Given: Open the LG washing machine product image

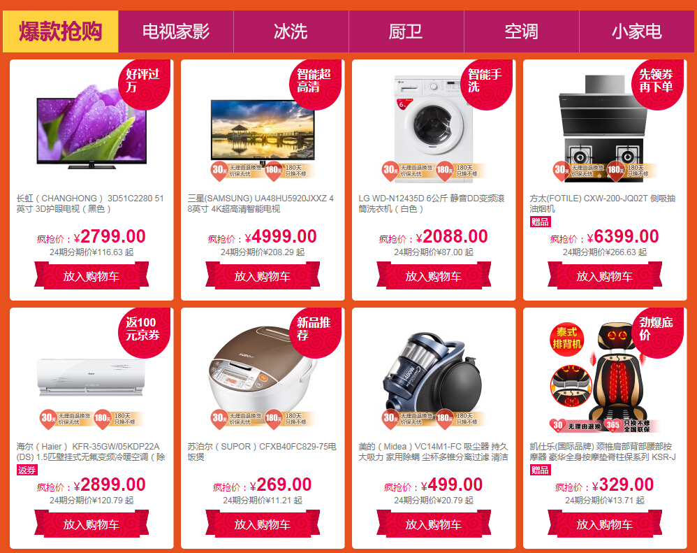Looking at the screenshot, I should point(434,124).
